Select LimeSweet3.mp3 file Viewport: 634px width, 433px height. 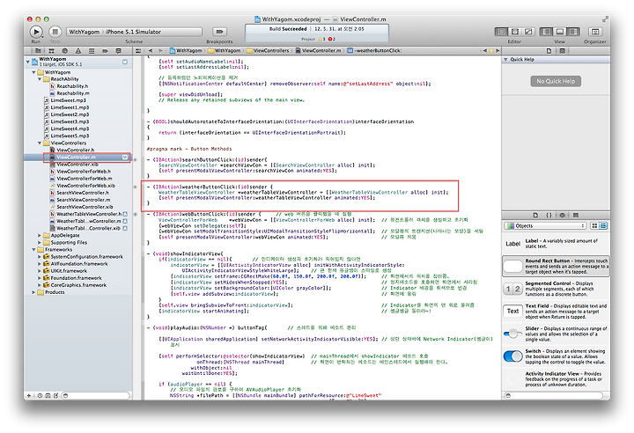coord(70,121)
